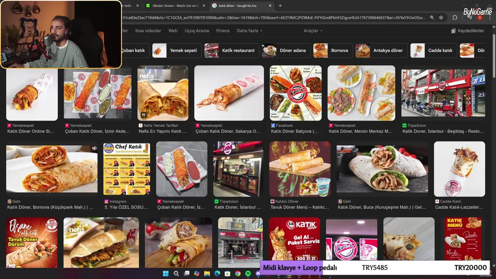Bookmark this page with the star icon
This screenshot has height=279, width=496.
point(441,17)
